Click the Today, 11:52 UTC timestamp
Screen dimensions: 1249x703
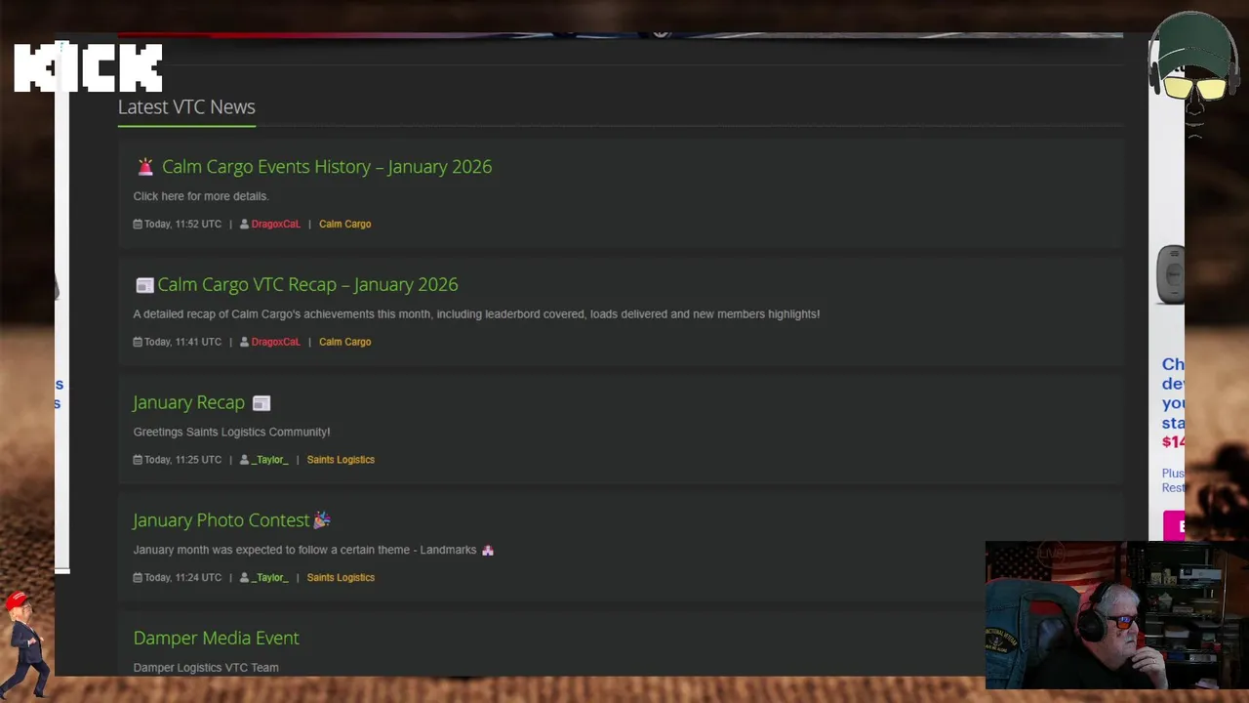click(x=182, y=225)
